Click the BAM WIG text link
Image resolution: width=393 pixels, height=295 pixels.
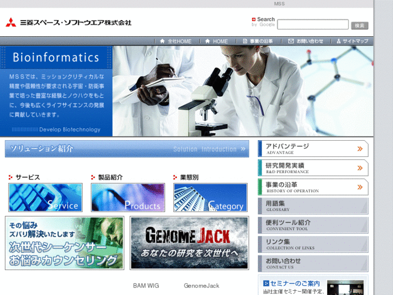coord(146,286)
